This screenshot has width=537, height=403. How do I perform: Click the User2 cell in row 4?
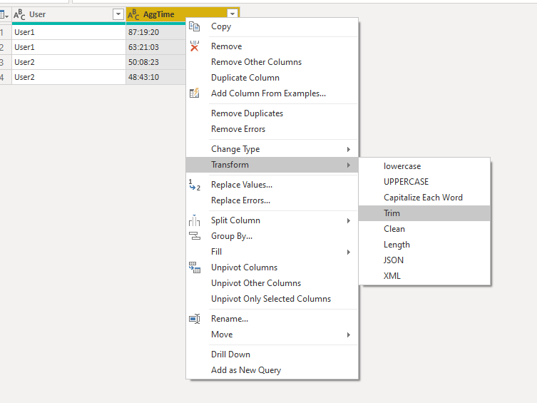tap(68, 77)
